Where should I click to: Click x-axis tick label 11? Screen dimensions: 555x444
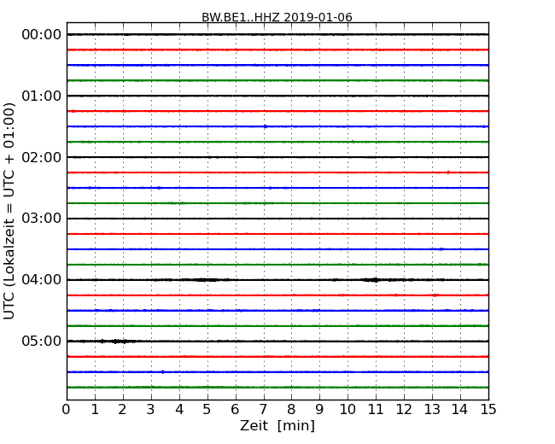click(376, 410)
